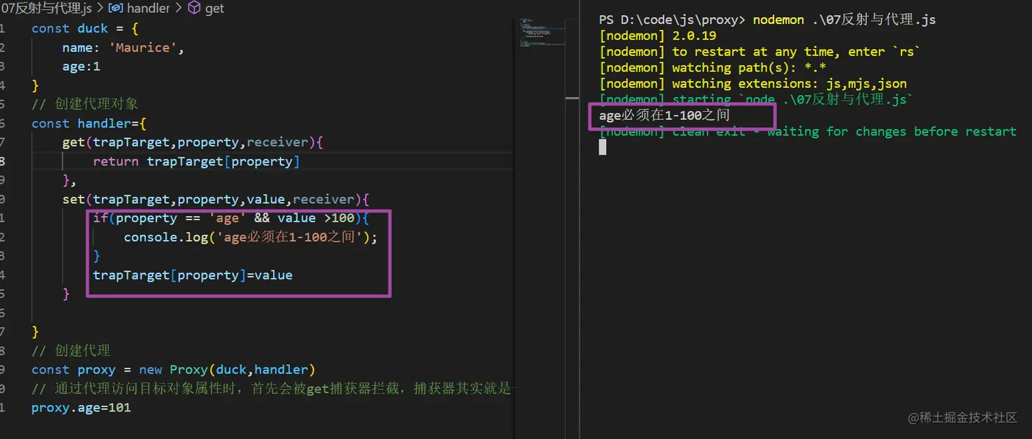The height and width of the screenshot is (439, 1032).
Task: Click terminal line 'clean exit - waiting for changes before restart'
Action: pyautogui.click(x=808, y=132)
